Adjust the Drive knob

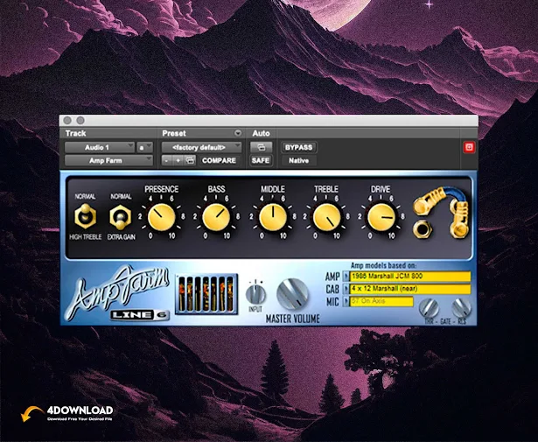click(x=381, y=217)
